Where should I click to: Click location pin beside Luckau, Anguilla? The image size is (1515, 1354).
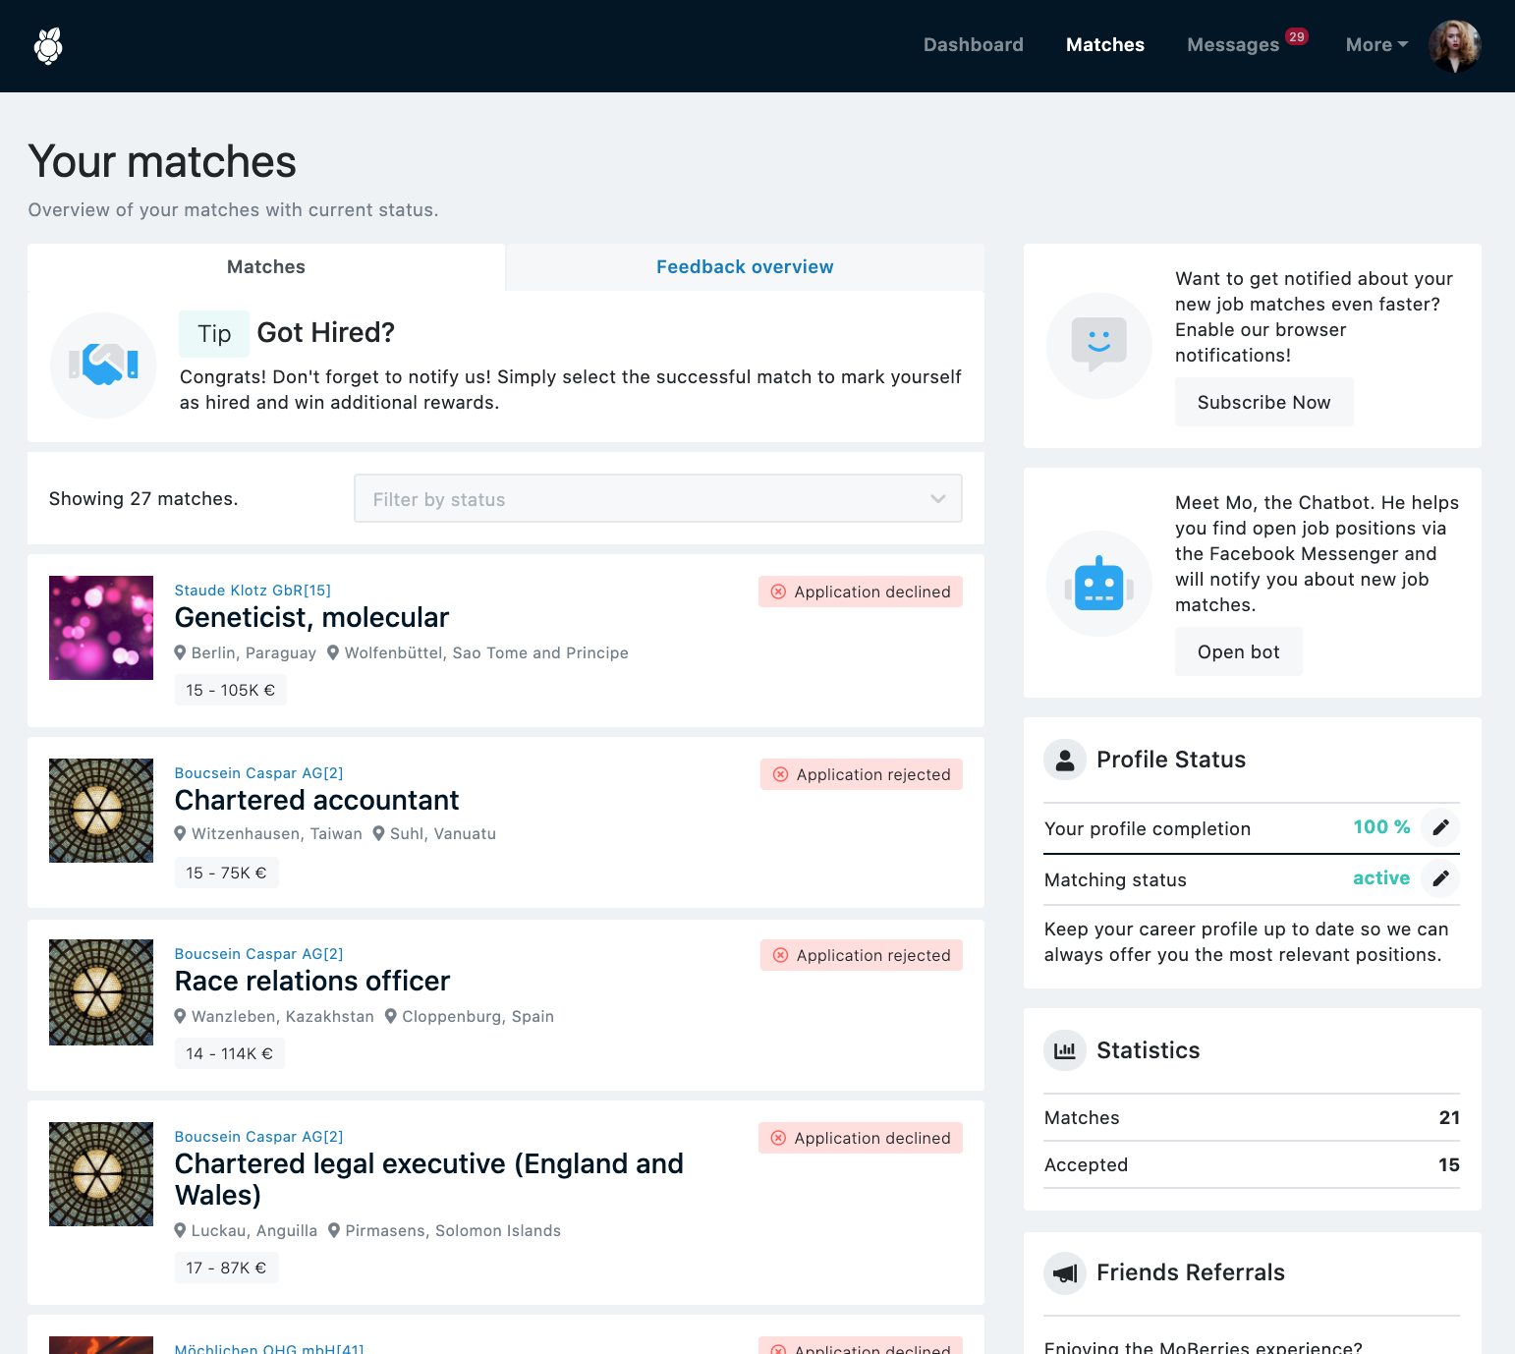[180, 1230]
